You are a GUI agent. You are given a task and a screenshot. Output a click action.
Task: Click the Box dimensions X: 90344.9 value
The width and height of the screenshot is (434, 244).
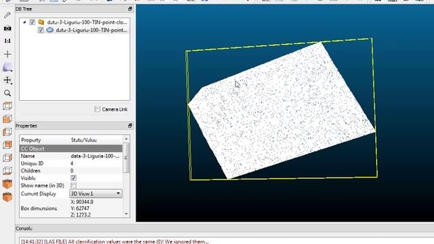click(x=82, y=202)
